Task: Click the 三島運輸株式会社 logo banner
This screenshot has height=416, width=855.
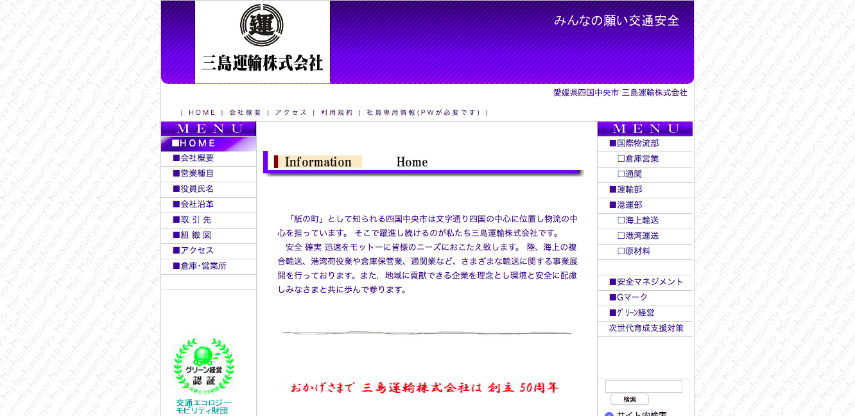Action: 263,42
